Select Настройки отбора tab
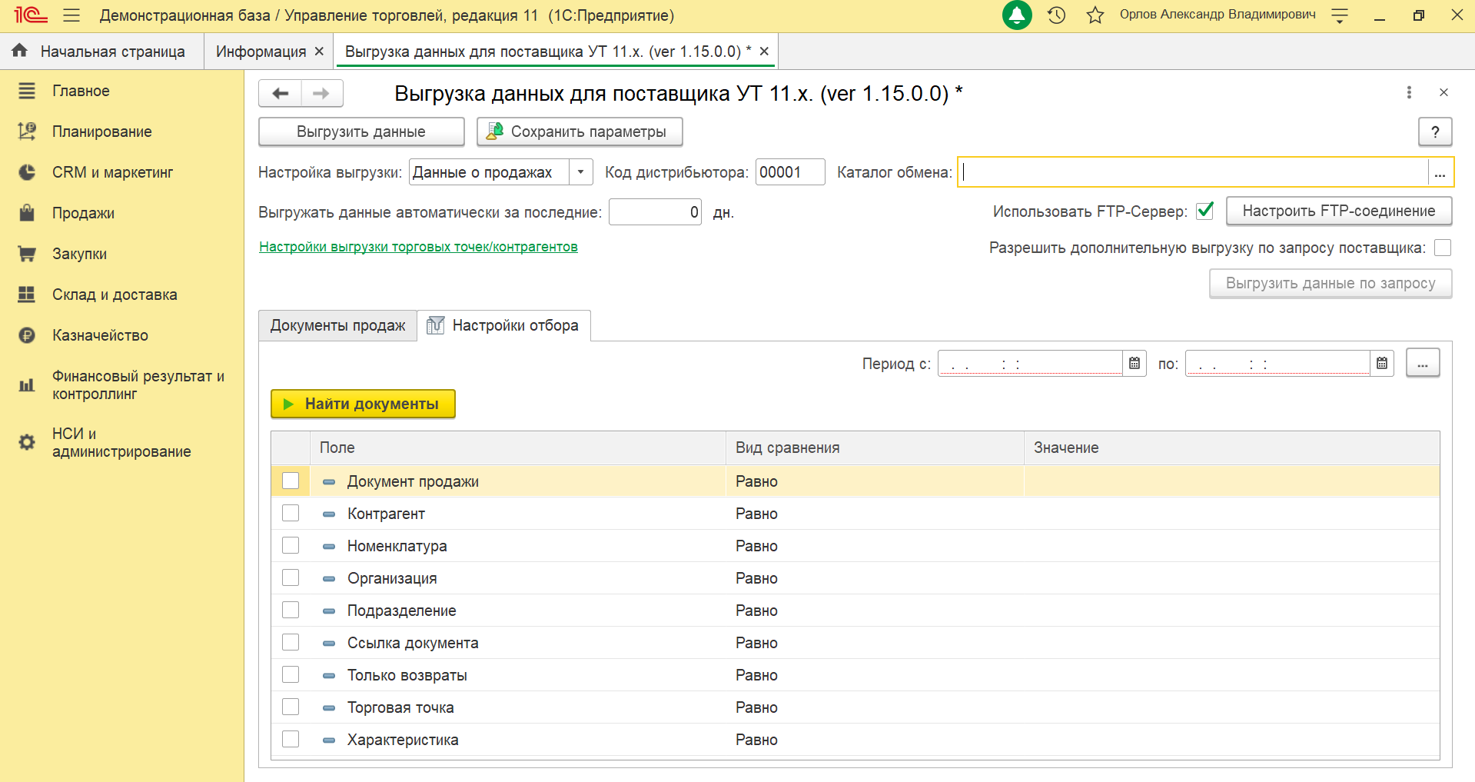The width and height of the screenshot is (1475, 782). (x=503, y=325)
